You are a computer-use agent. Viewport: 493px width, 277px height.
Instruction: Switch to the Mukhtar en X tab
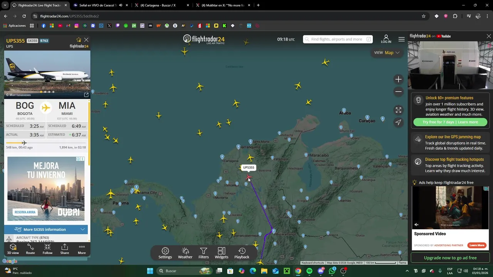[222, 5]
